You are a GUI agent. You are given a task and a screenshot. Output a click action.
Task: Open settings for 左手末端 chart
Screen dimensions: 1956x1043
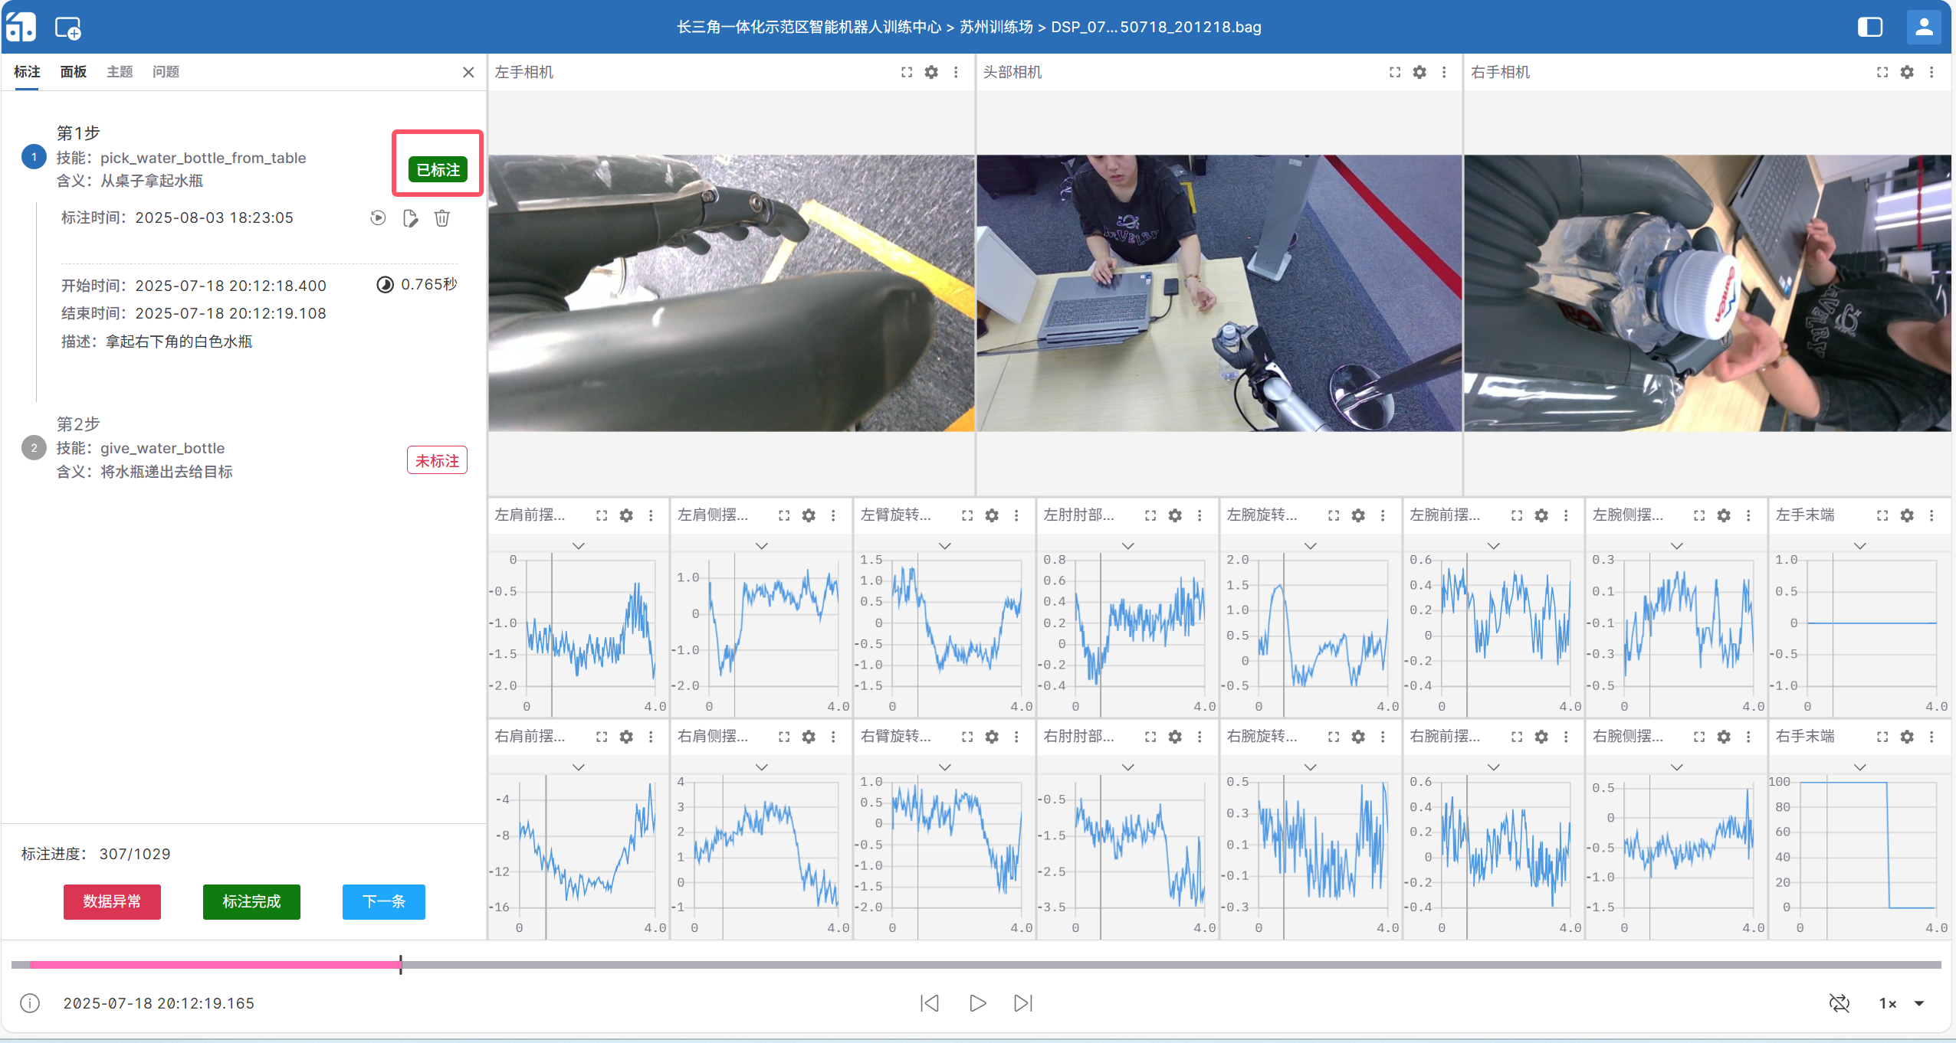point(1907,515)
